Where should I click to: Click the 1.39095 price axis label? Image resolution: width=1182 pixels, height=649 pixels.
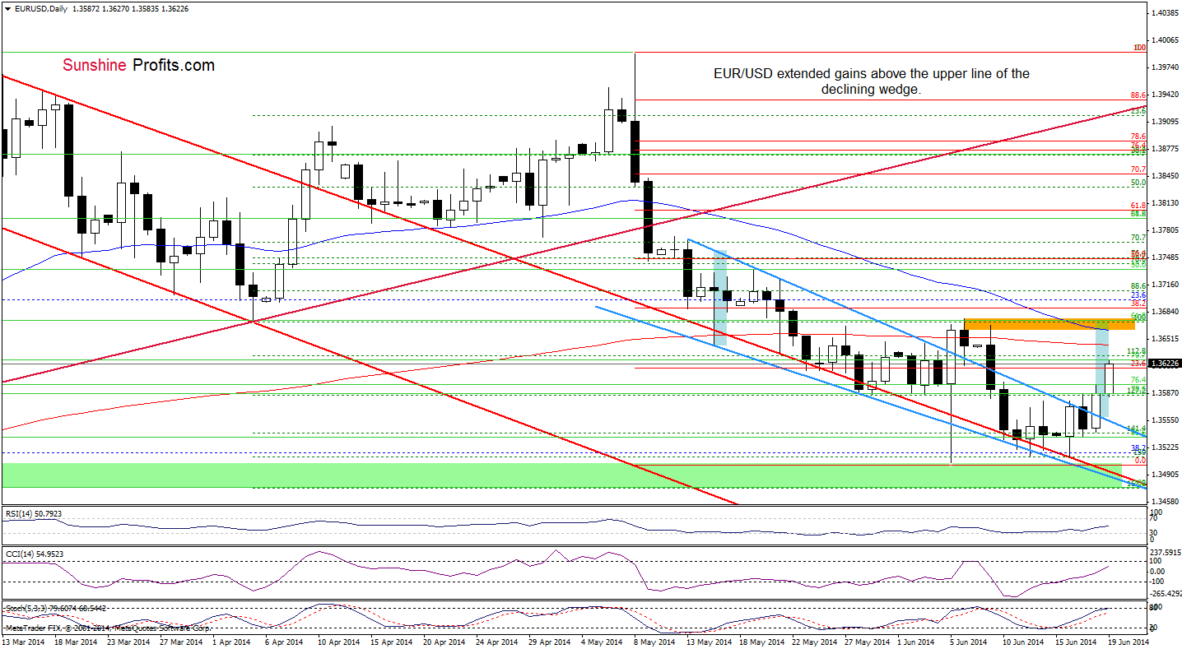(x=1165, y=122)
